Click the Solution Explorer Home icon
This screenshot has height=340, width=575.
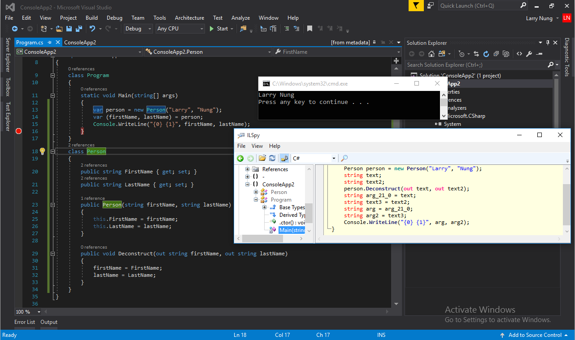(x=431, y=54)
